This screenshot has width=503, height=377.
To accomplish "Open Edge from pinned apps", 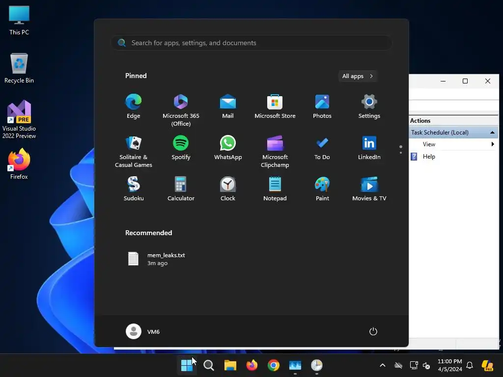I will [134, 107].
